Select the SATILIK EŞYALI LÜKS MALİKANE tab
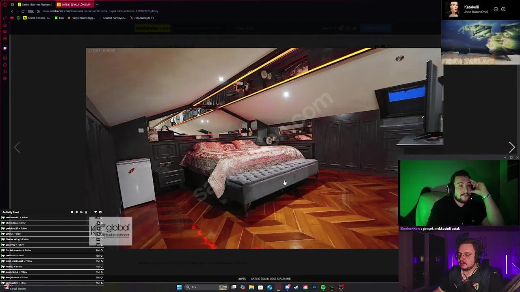 tap(74, 4)
